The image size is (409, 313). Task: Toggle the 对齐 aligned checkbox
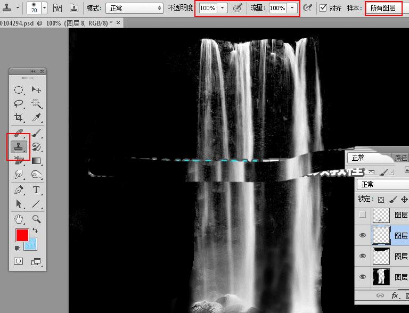click(323, 8)
